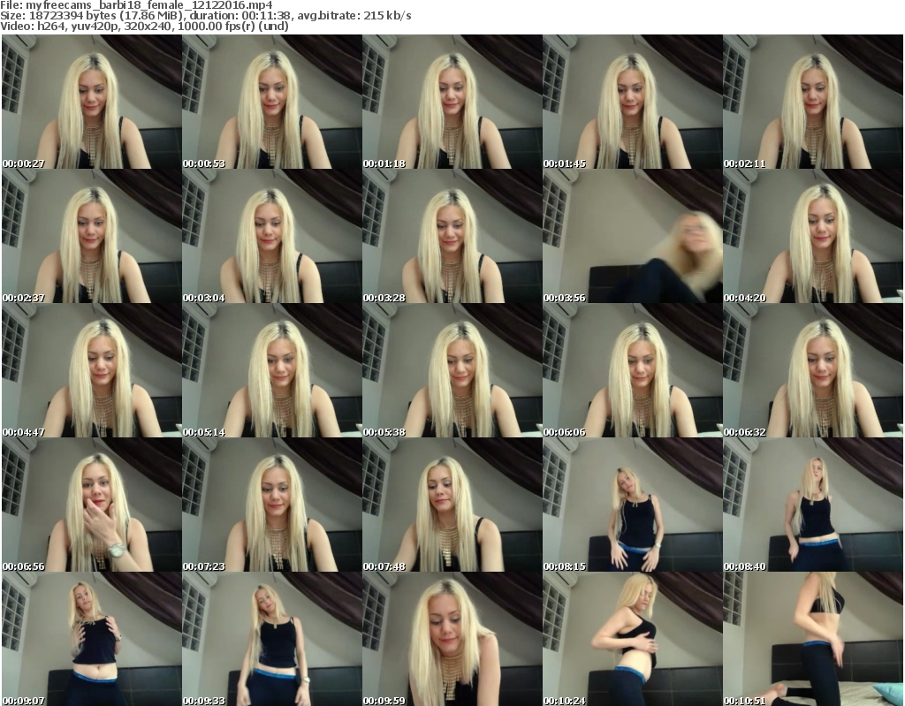
Task: Select the thumbnail stamped 00:00:27
Action: [x=92, y=102]
